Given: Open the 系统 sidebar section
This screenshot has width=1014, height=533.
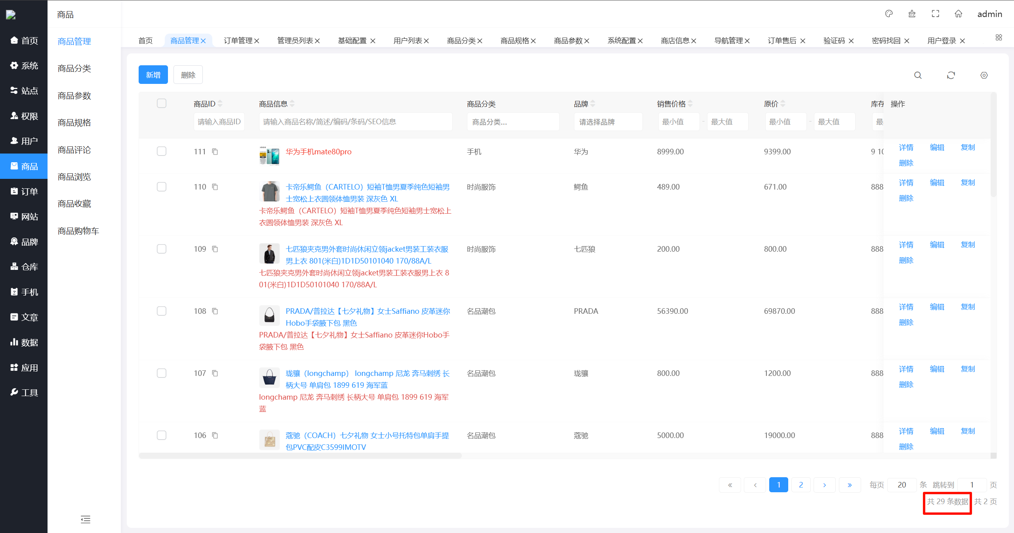Looking at the screenshot, I should click(24, 66).
